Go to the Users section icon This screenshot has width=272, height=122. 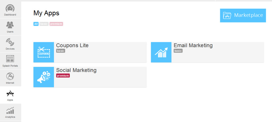point(10,25)
